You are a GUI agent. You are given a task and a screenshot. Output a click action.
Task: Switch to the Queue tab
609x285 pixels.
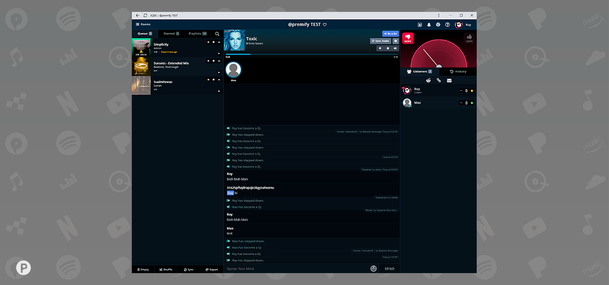click(x=145, y=34)
